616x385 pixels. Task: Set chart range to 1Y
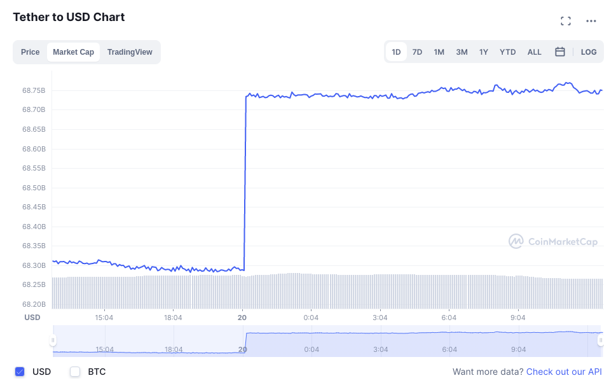tap(484, 52)
